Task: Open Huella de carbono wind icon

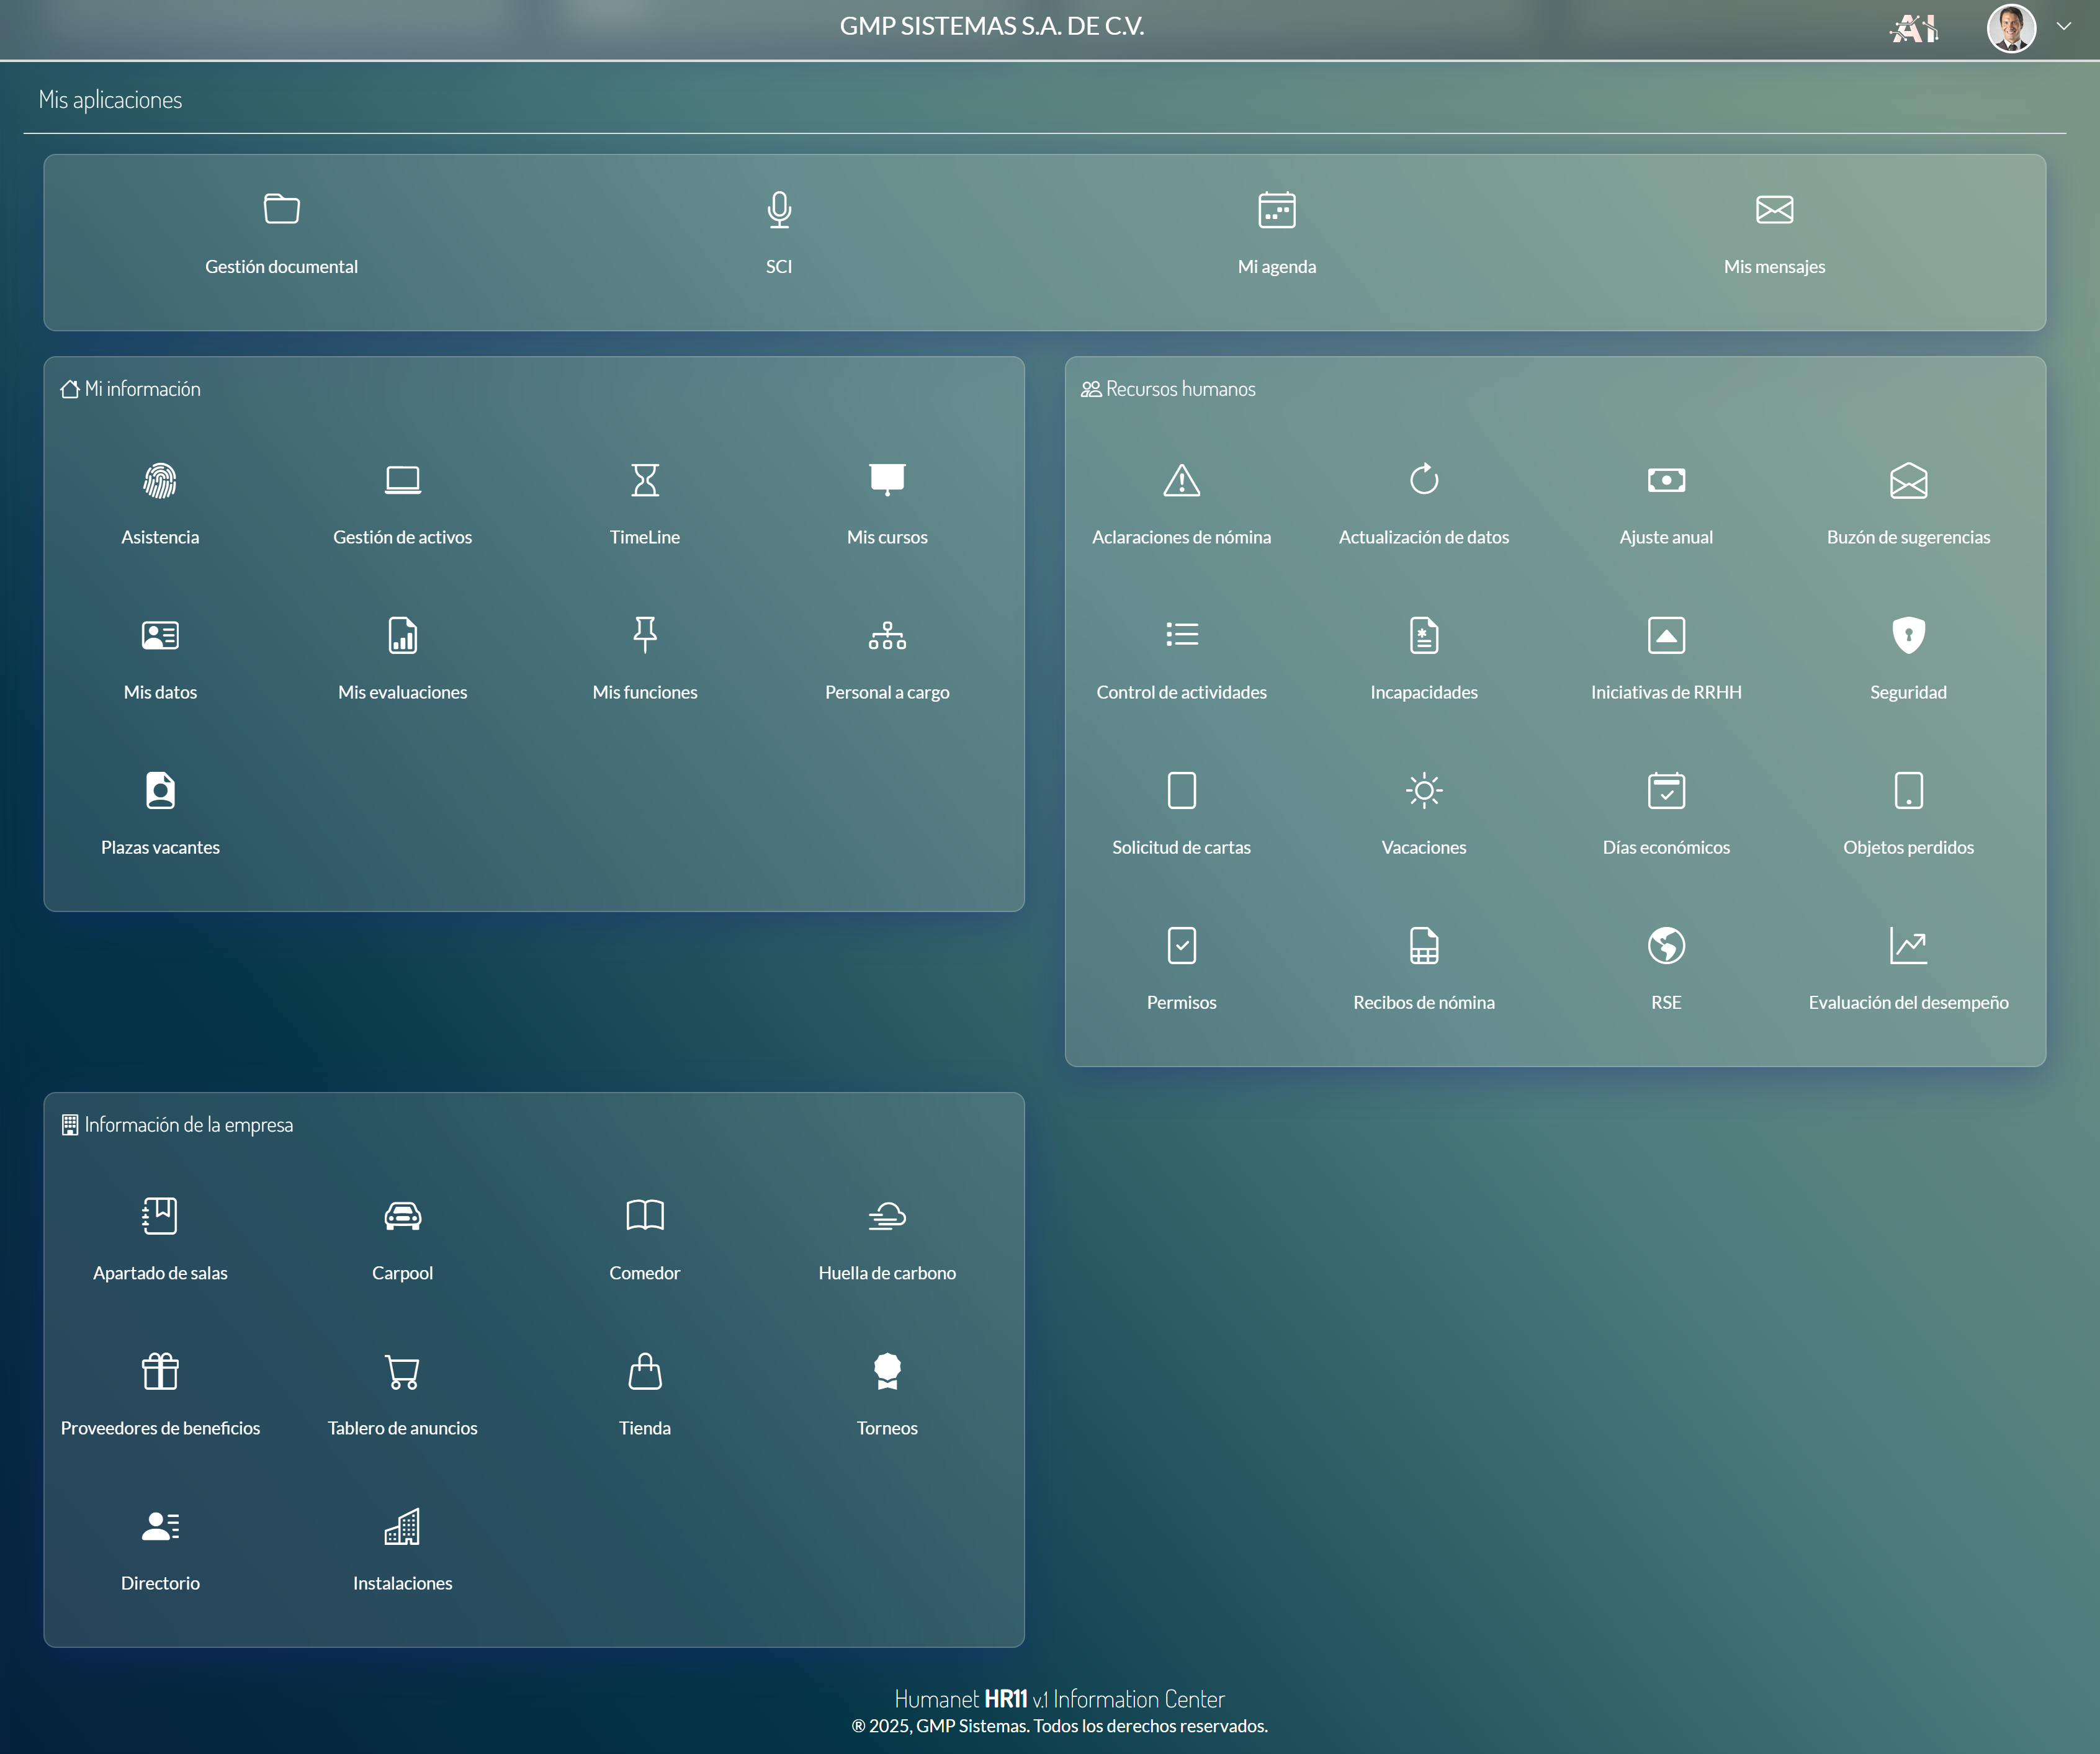Action: tap(887, 1217)
